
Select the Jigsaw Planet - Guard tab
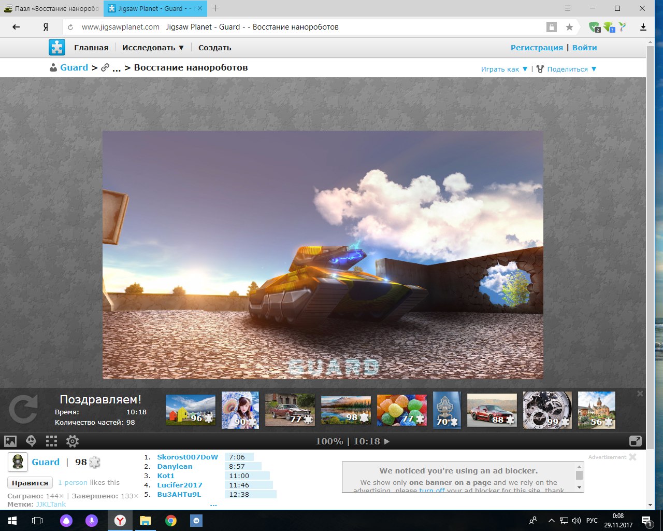155,8
